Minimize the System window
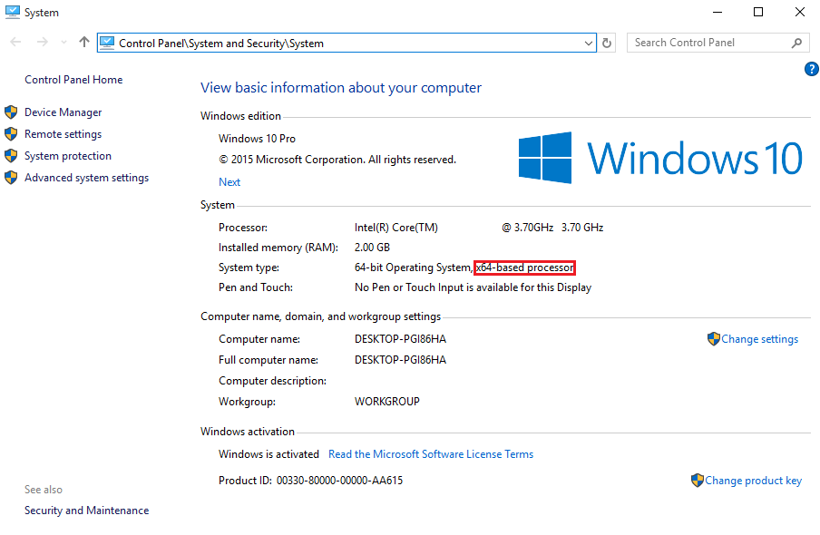Viewport: 820px width, 535px height. 717,12
